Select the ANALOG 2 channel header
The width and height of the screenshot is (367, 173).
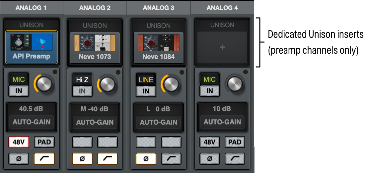coord(95,8)
